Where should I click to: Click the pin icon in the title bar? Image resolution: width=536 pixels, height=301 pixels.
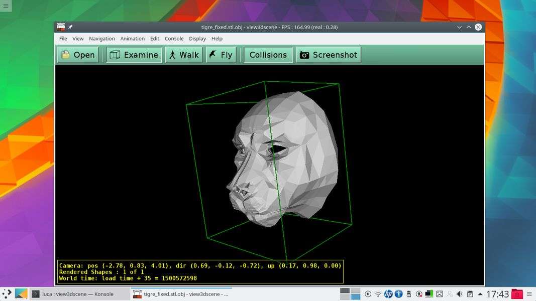(70, 27)
